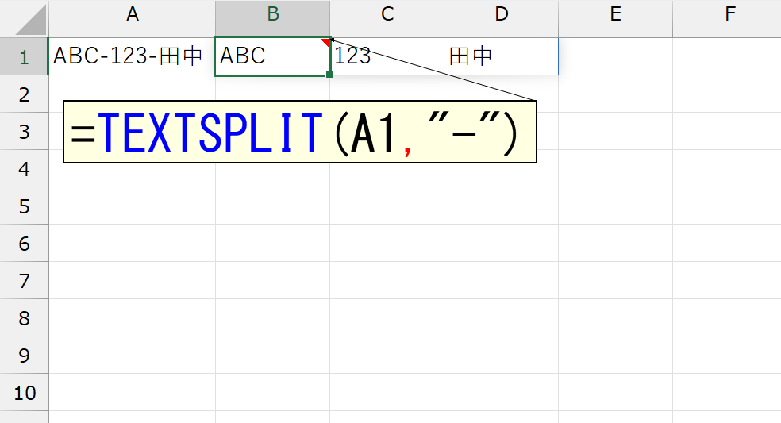Select the entire row 8 via header

tap(24, 318)
